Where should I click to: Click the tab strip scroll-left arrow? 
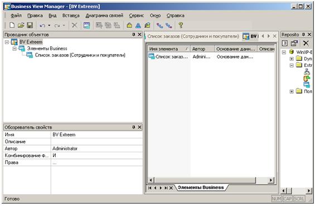pos(263,36)
